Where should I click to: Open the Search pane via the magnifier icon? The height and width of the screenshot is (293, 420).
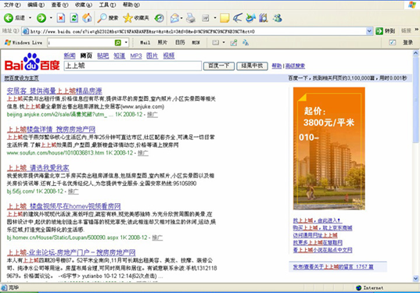pyautogui.click(x=102, y=18)
